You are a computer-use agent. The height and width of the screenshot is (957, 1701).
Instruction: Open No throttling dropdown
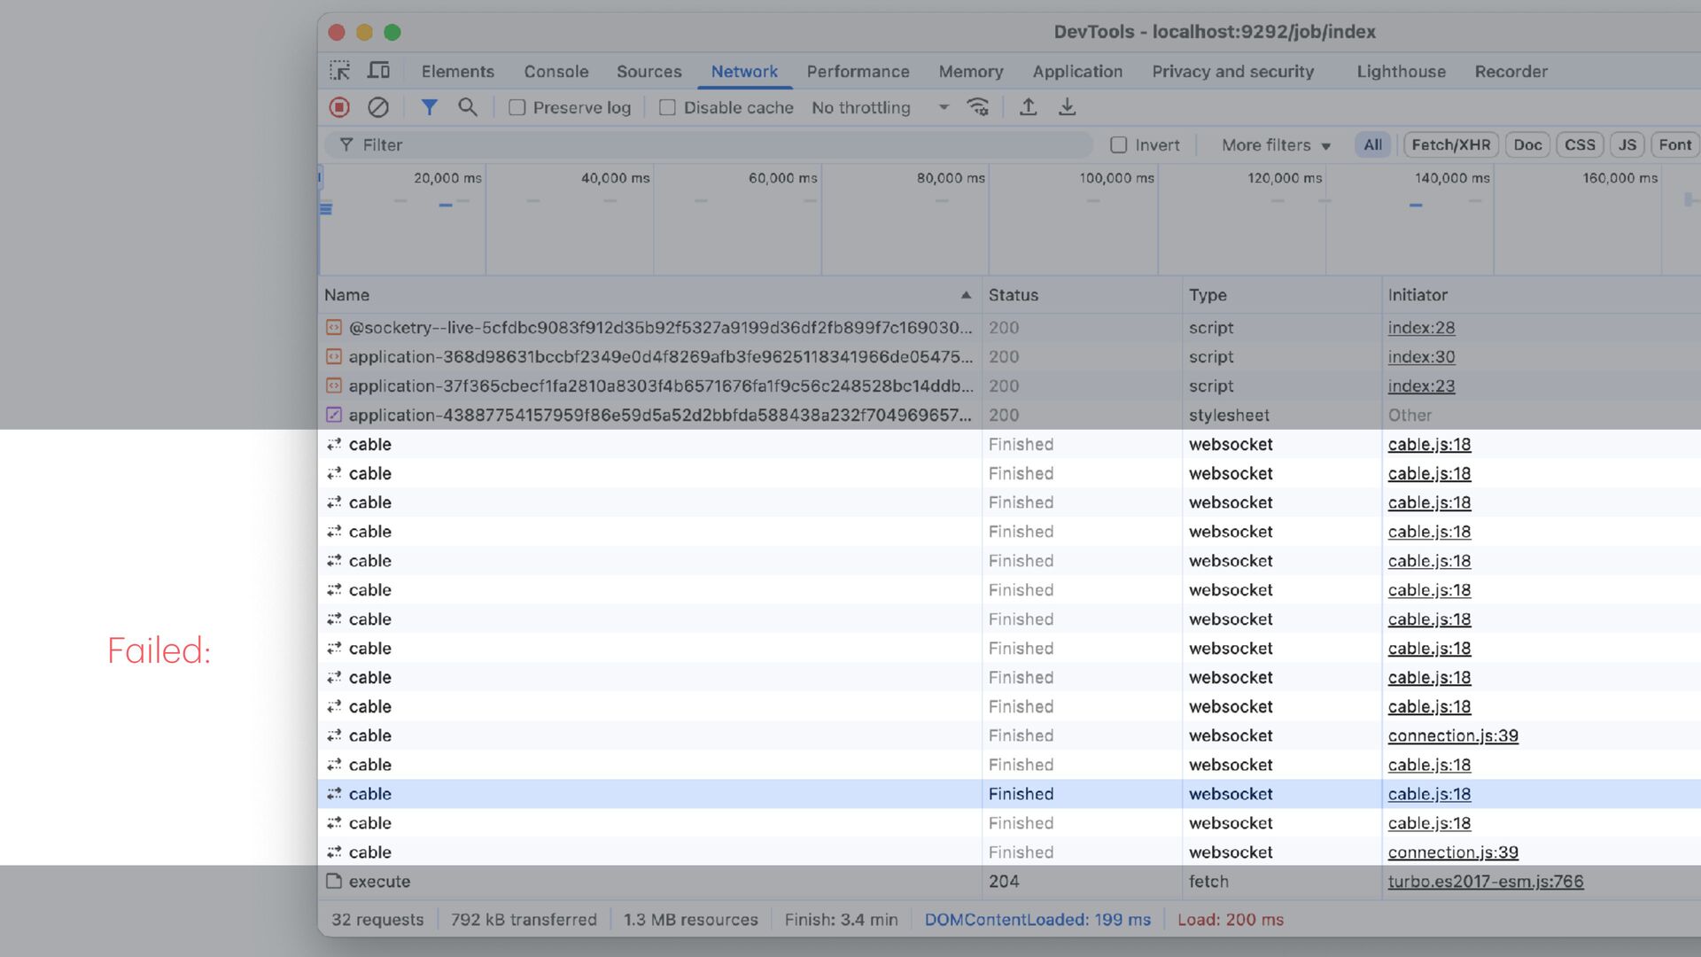tap(879, 107)
